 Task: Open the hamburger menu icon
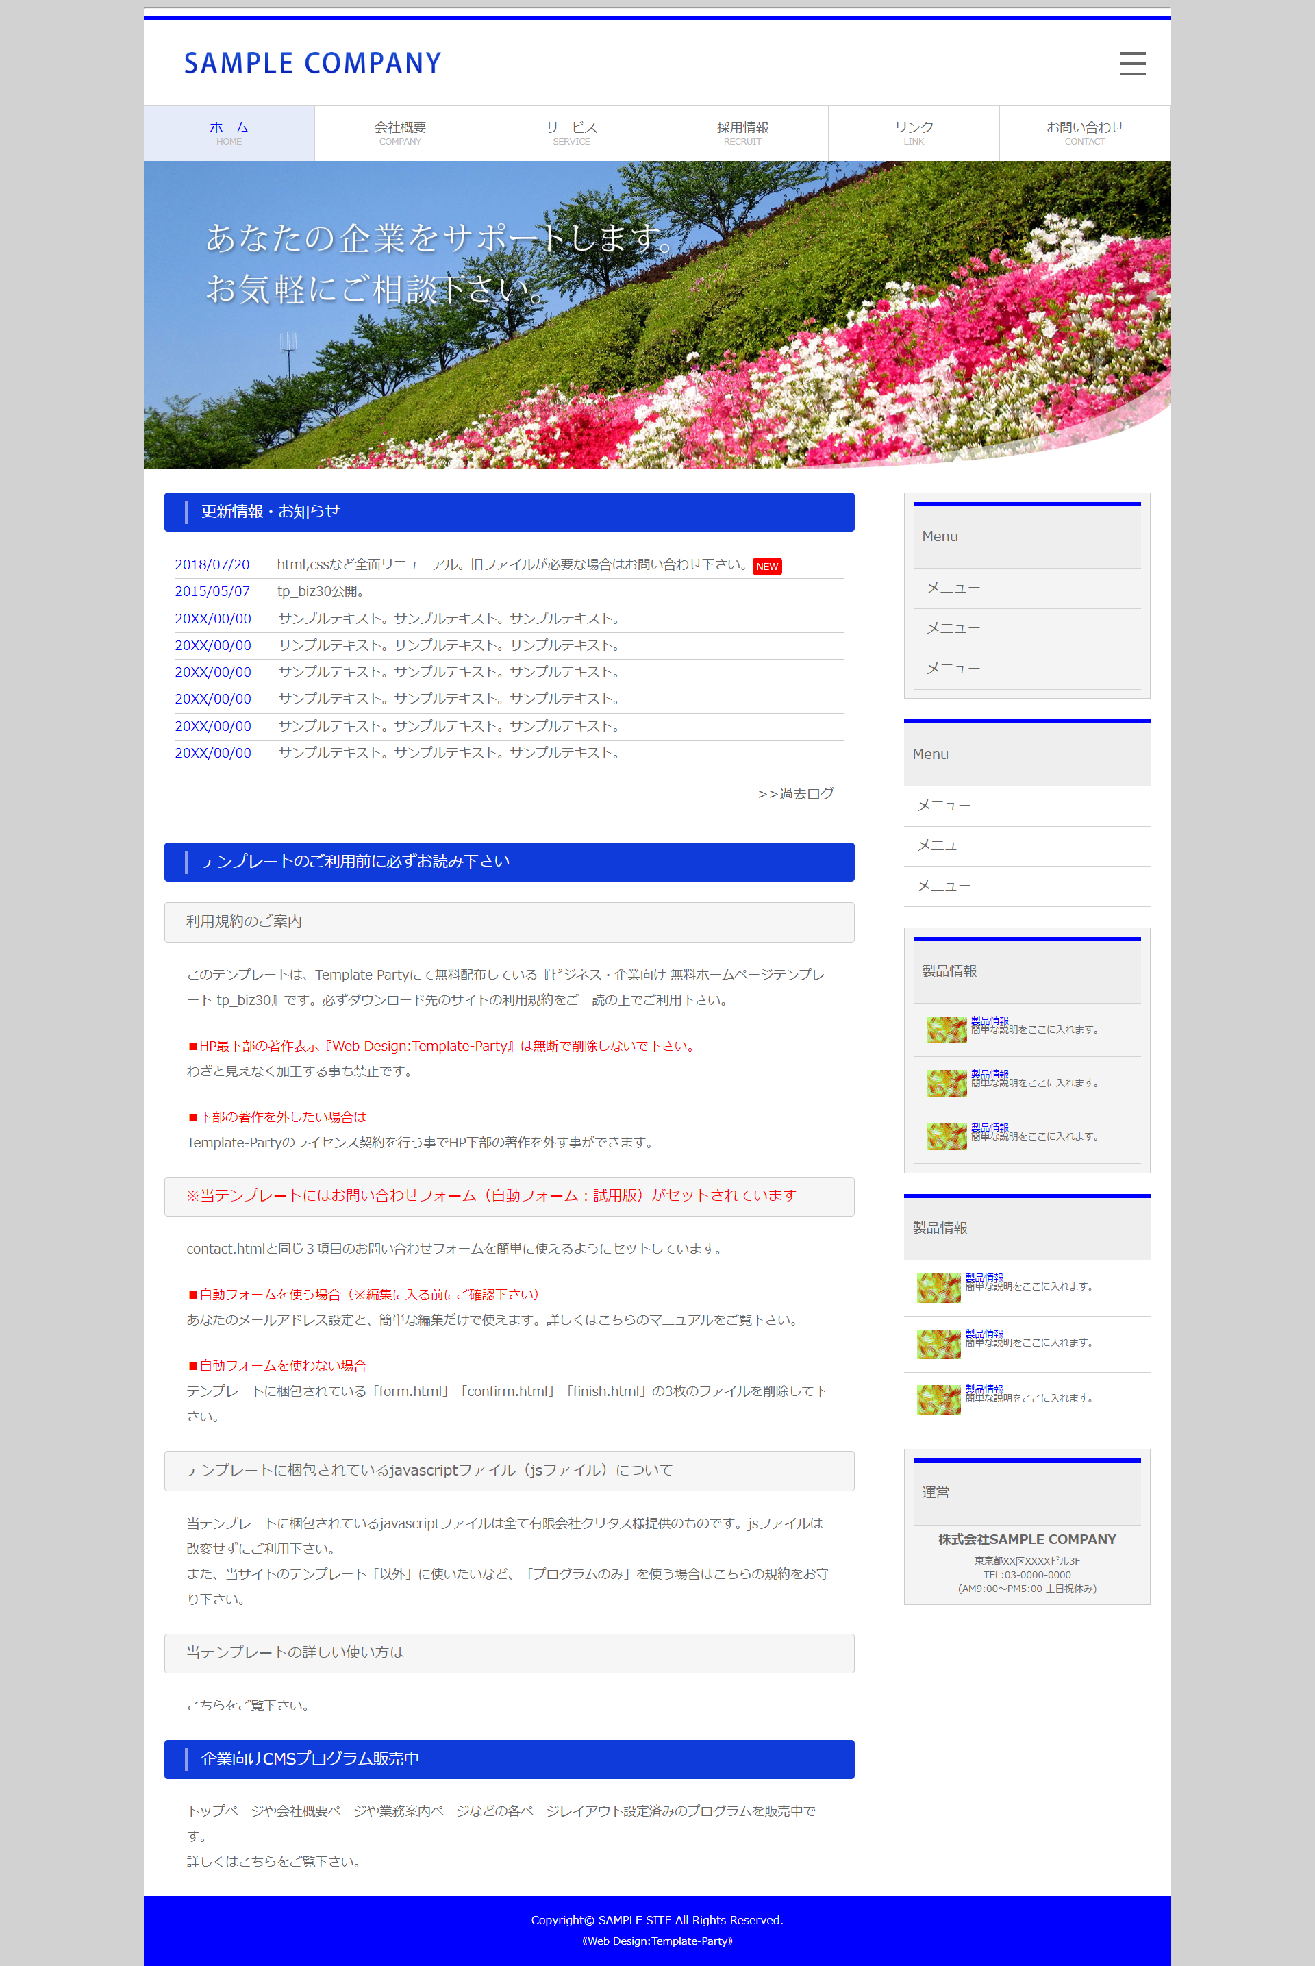point(1131,64)
